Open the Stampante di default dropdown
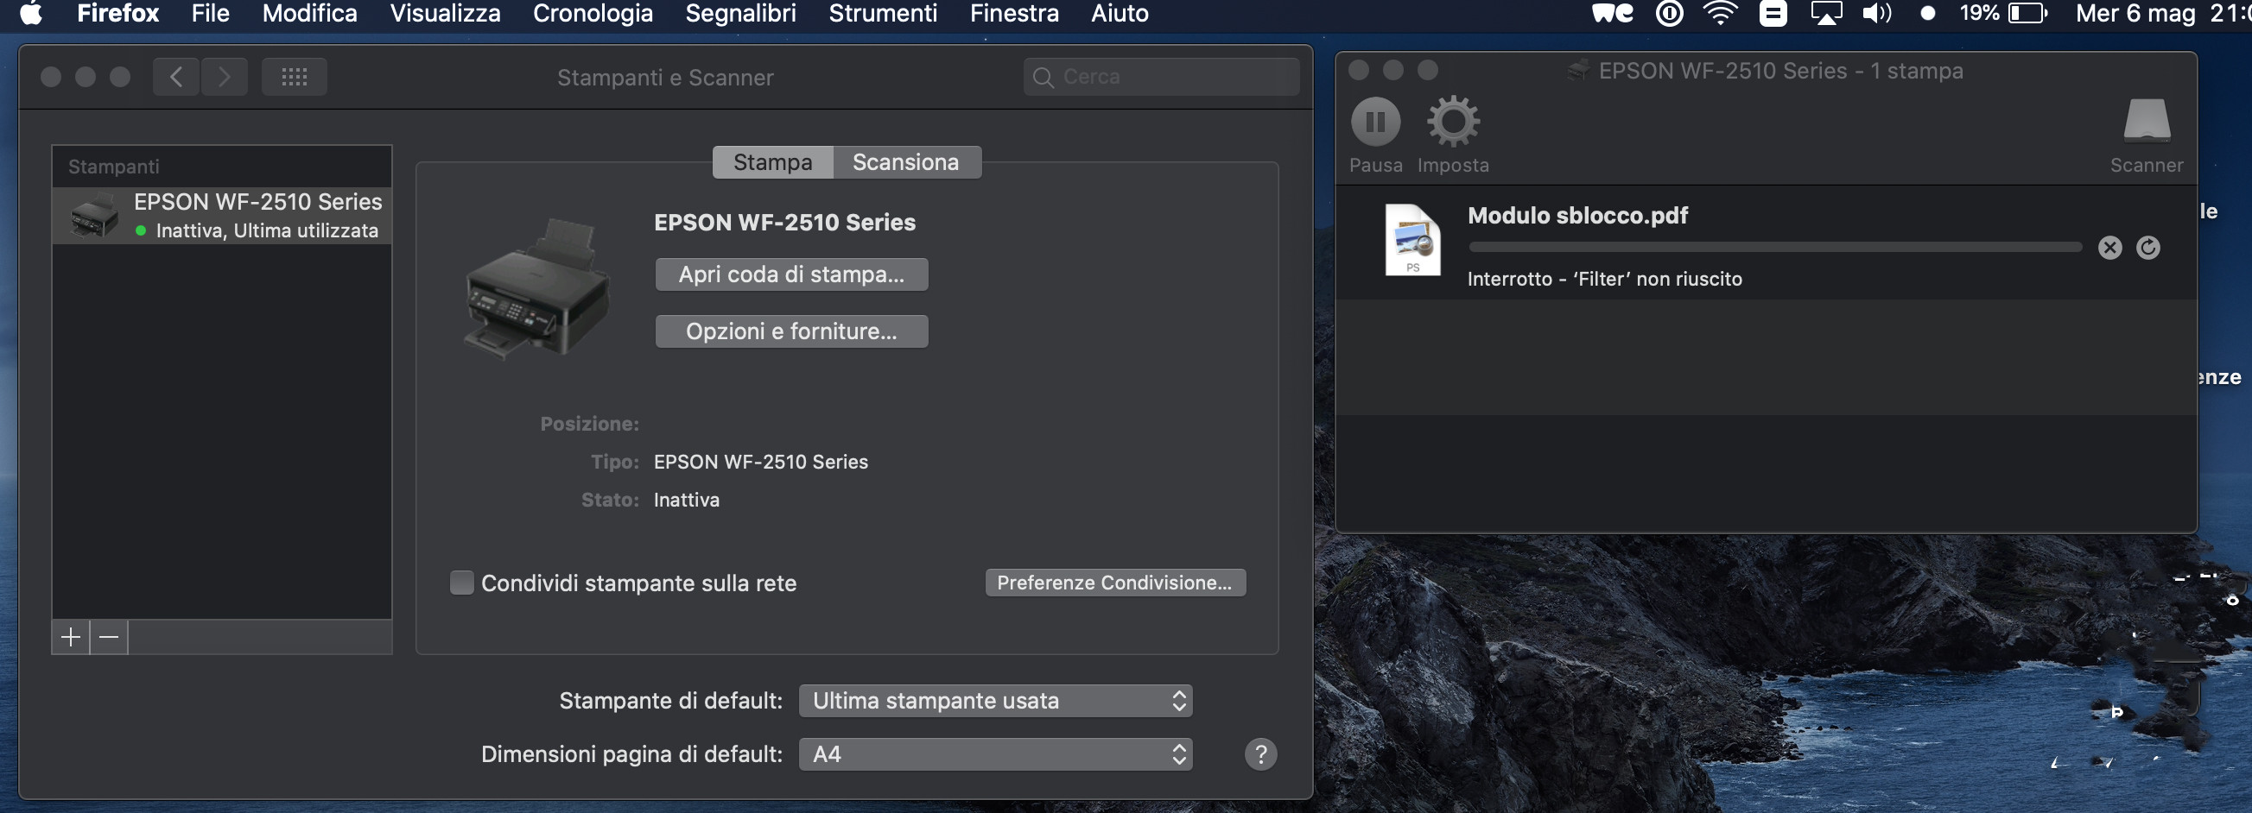2252x813 pixels. coord(994,699)
